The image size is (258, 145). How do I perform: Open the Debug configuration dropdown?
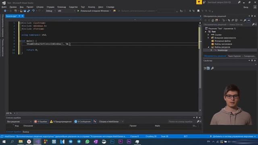pos(50,11)
